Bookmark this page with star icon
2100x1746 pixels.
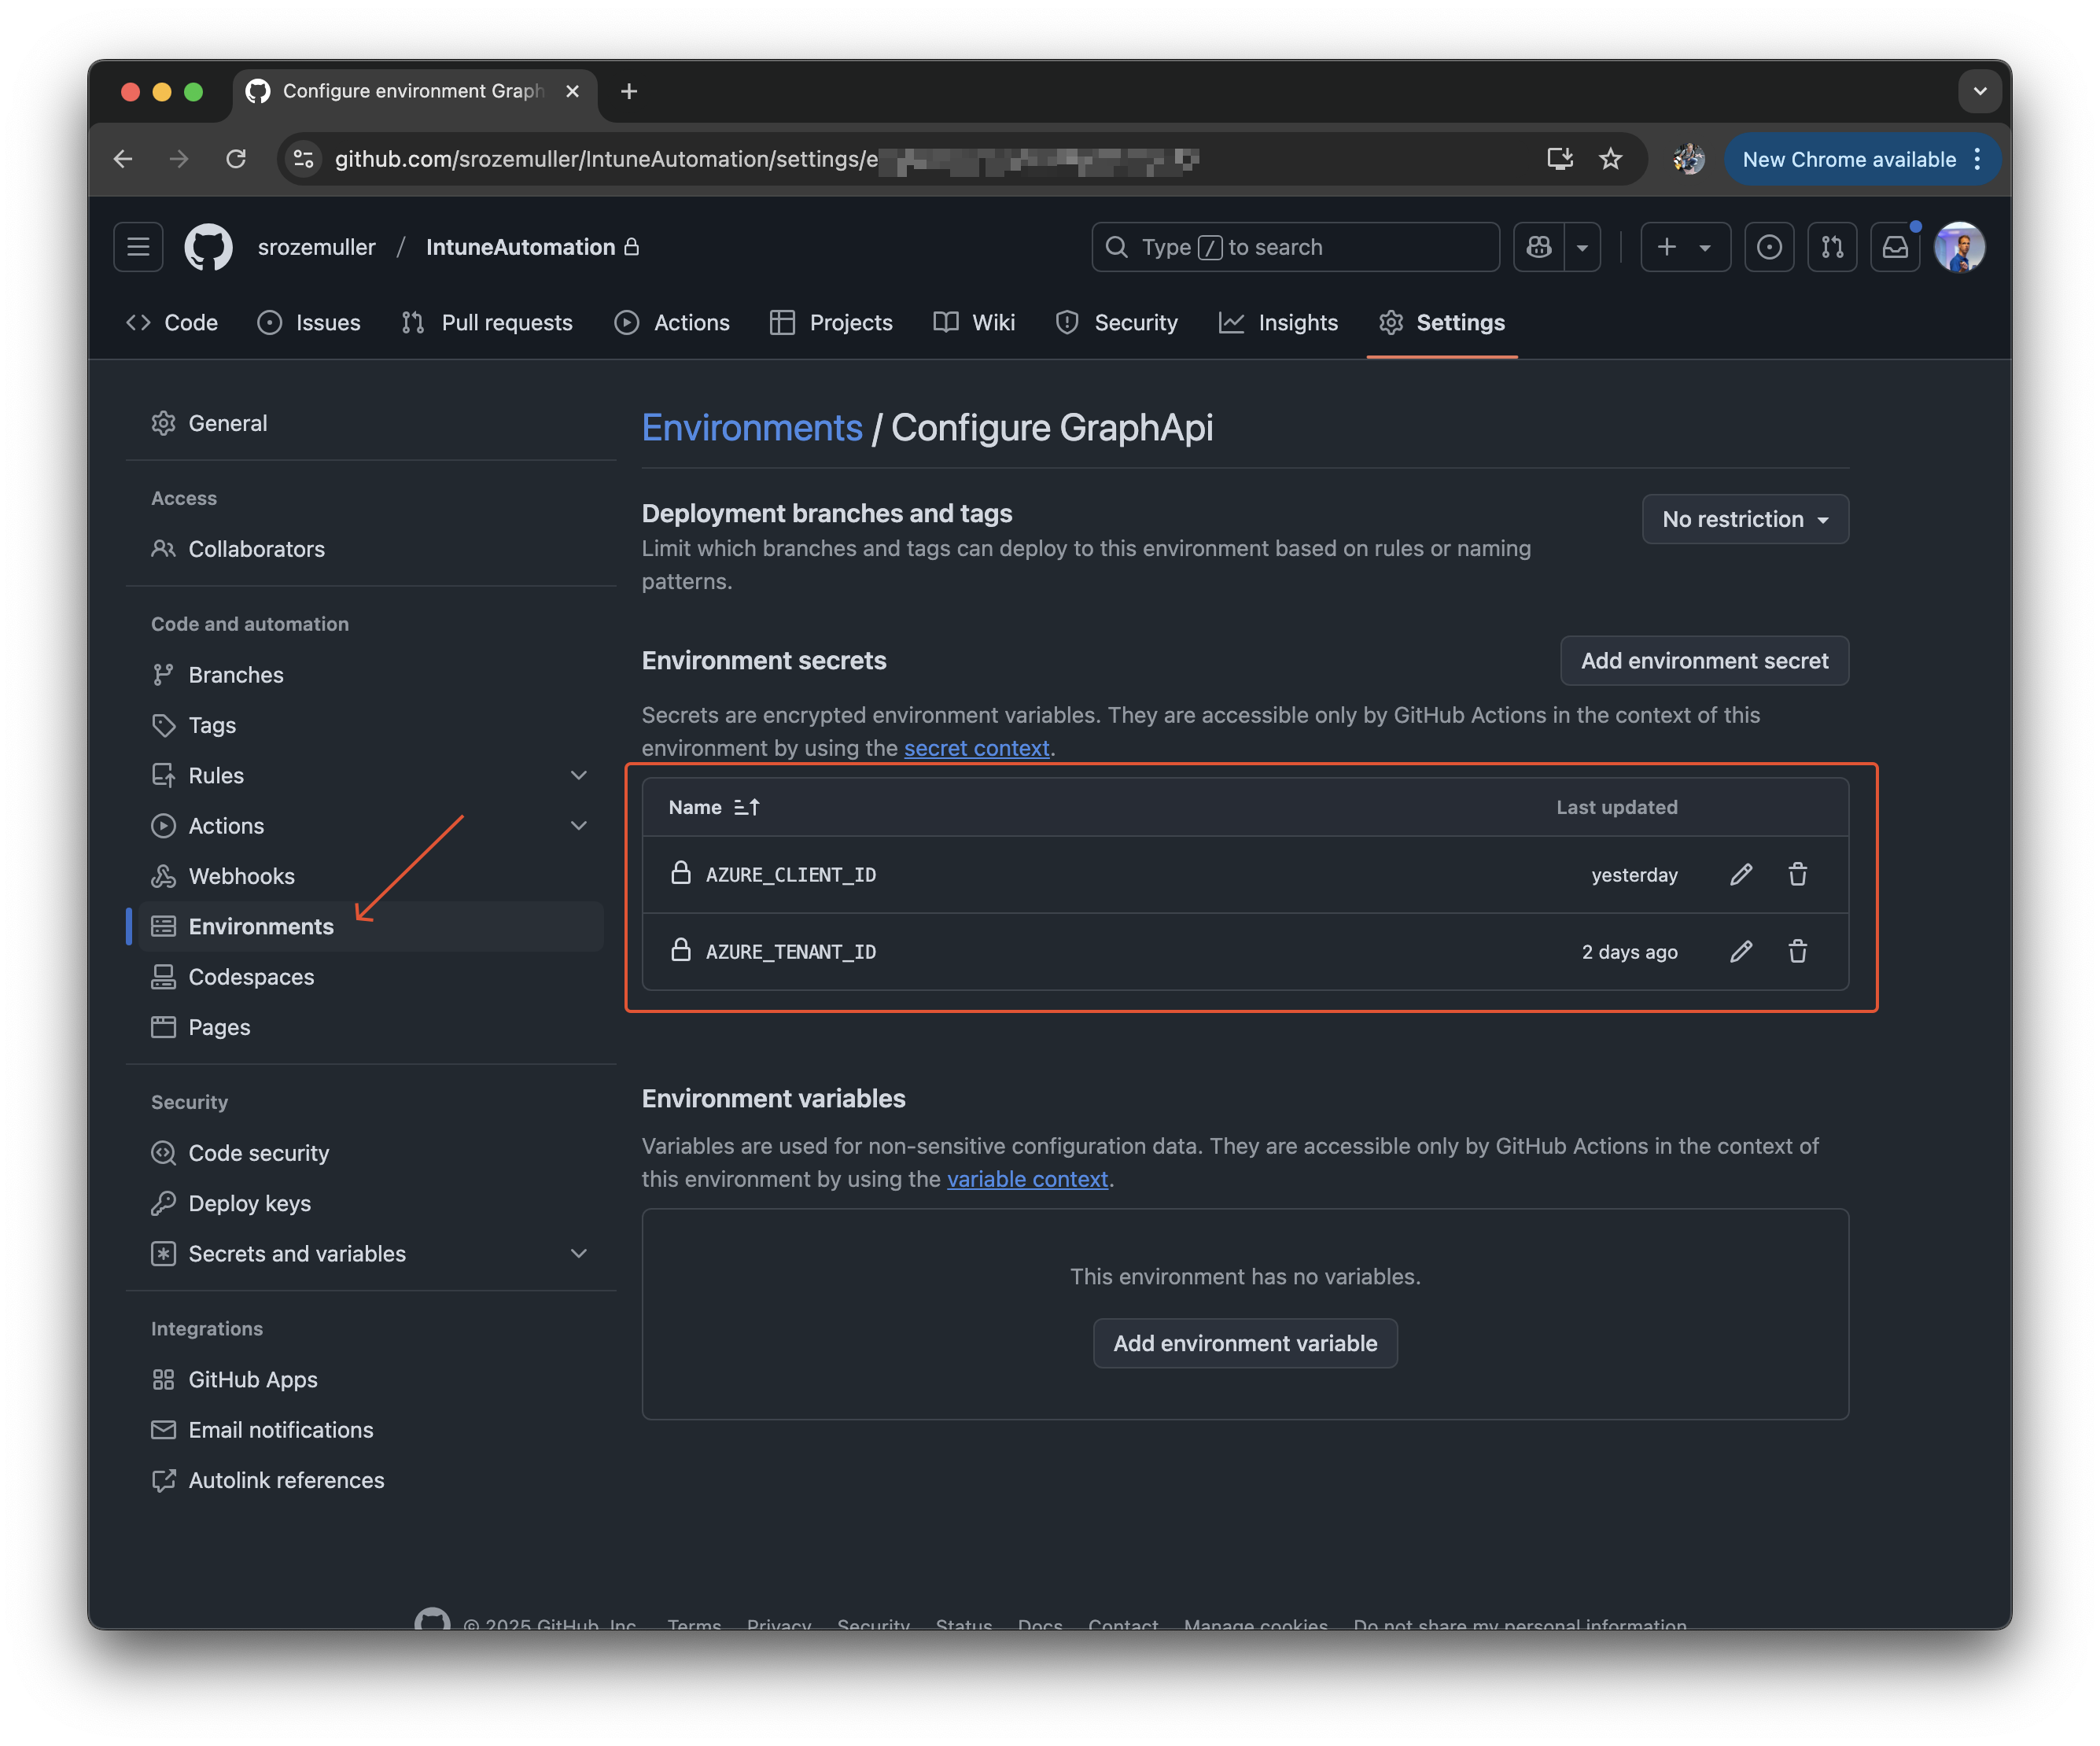click(1610, 159)
